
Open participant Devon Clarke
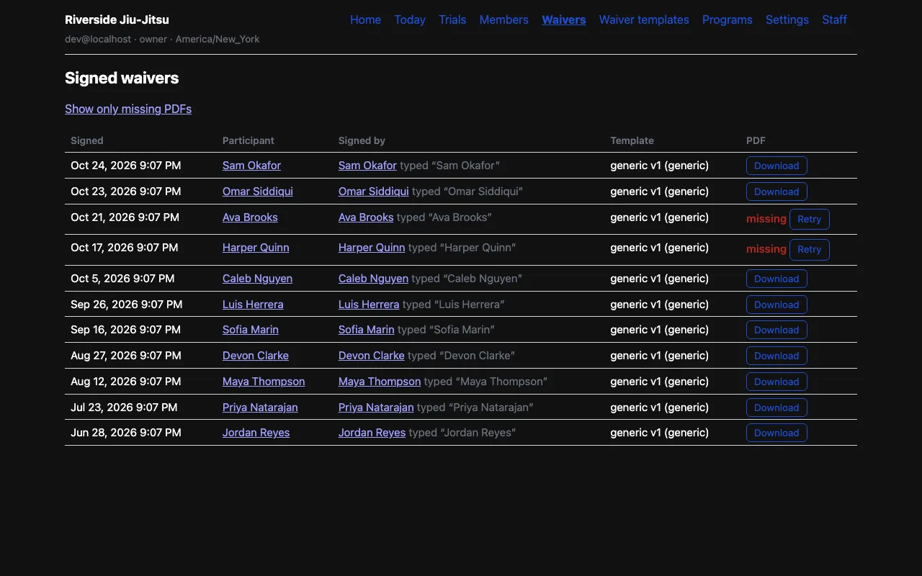pos(256,356)
